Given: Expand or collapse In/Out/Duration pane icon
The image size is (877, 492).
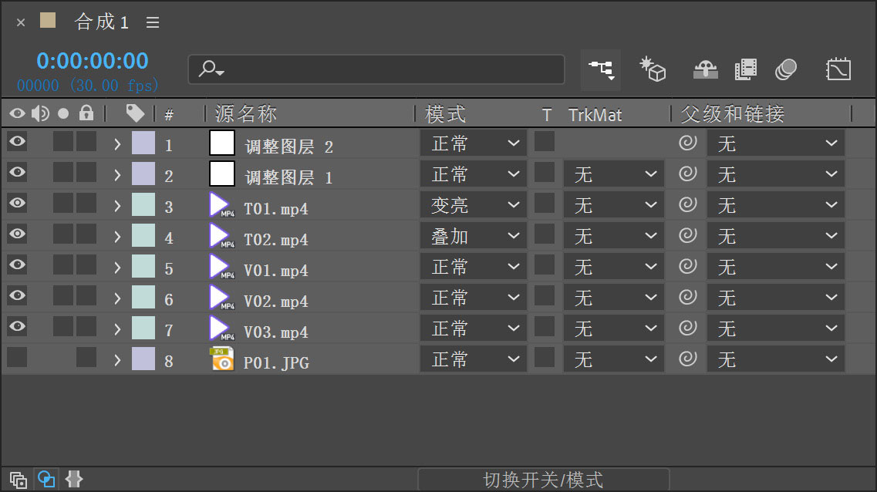Looking at the screenshot, I should coord(74,479).
